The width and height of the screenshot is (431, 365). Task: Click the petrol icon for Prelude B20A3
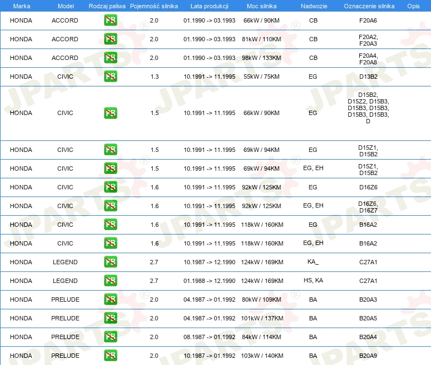point(110,299)
